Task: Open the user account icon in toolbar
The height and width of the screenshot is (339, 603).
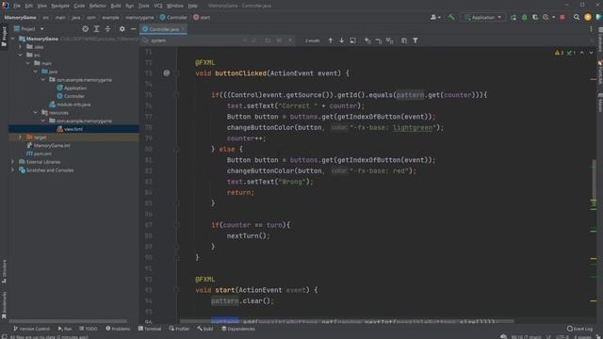Action: tap(435, 17)
